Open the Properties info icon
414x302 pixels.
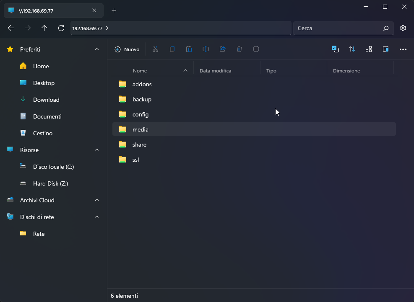256,49
